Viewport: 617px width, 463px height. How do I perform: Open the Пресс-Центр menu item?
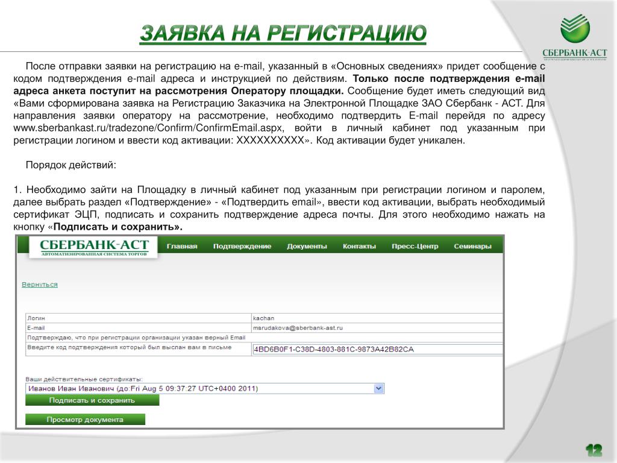pos(415,246)
